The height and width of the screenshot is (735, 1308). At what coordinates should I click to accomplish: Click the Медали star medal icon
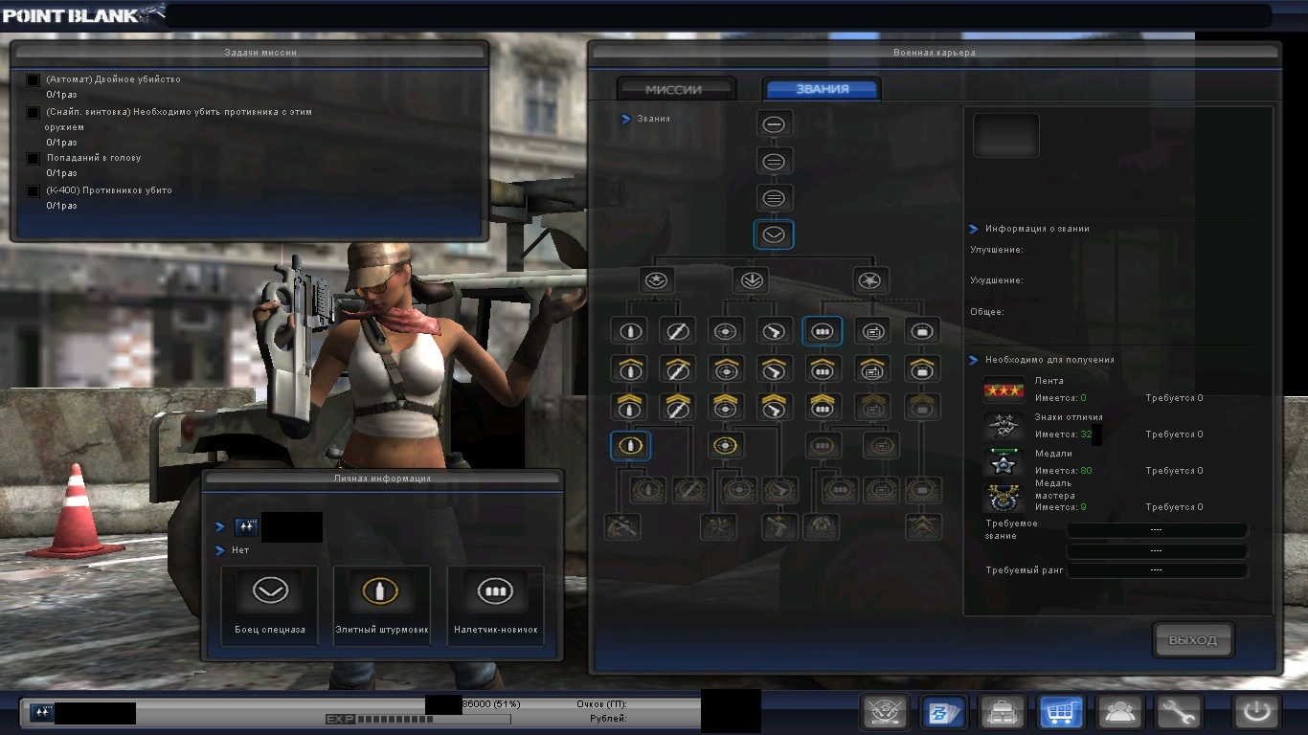click(x=1004, y=463)
